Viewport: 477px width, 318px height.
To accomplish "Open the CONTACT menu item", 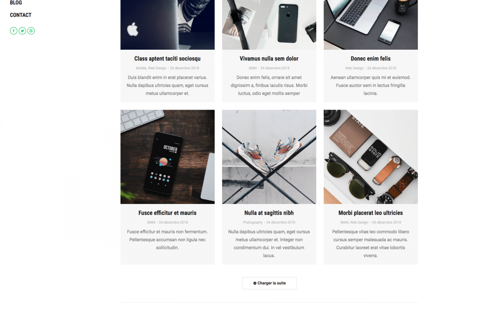I will (x=21, y=15).
